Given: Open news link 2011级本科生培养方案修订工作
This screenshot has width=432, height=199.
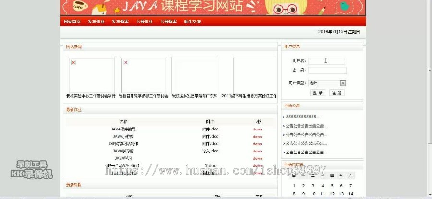Looking at the screenshot, I should pyautogui.click(x=249, y=96).
